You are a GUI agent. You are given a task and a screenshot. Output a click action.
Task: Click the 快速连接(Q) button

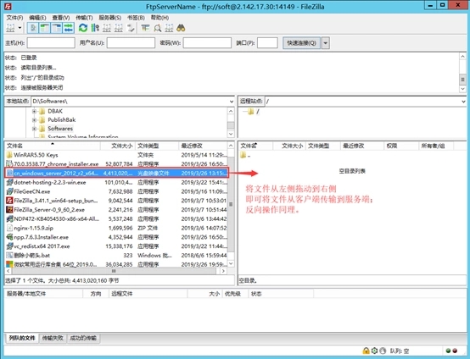pos(301,43)
